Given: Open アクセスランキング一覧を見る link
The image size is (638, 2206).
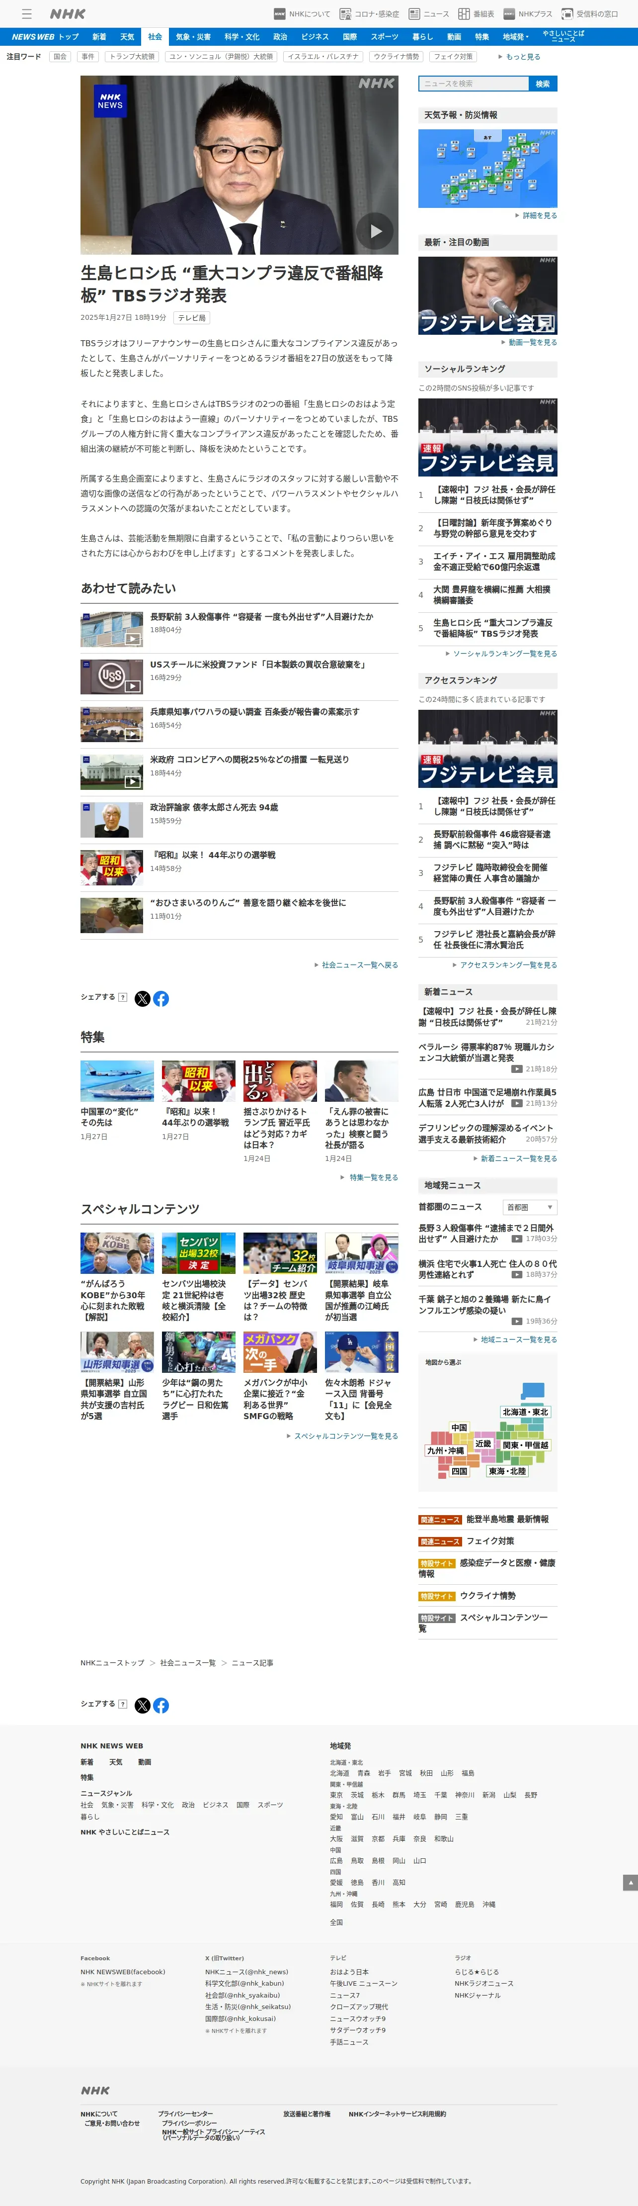Looking at the screenshot, I should [x=504, y=965].
